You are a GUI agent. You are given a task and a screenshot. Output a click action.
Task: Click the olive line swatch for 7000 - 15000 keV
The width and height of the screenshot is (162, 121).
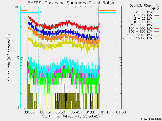coord(157,39)
